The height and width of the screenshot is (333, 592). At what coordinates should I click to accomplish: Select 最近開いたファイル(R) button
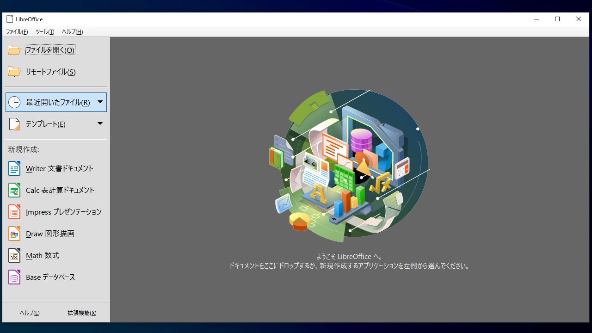pyautogui.click(x=56, y=102)
